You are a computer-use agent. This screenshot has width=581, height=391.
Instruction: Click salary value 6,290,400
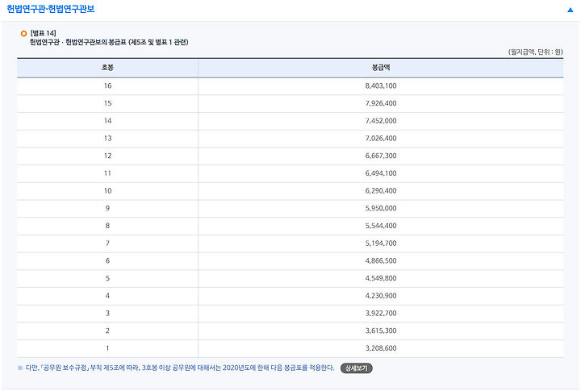381,191
